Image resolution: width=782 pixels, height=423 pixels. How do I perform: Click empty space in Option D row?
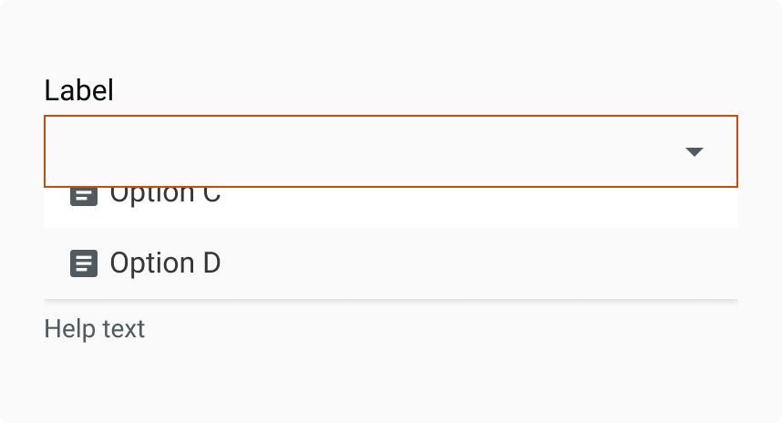coord(474,263)
